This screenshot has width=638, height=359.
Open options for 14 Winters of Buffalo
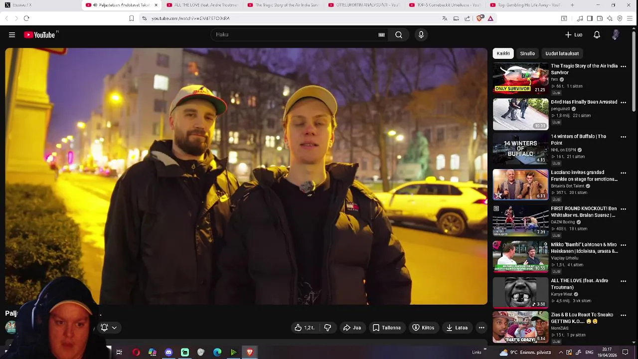pos(623,137)
